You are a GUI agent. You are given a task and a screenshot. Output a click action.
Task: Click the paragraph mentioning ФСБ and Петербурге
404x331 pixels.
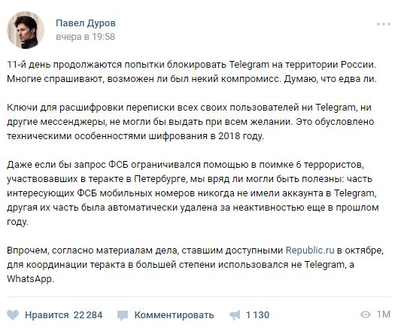tap(193, 193)
